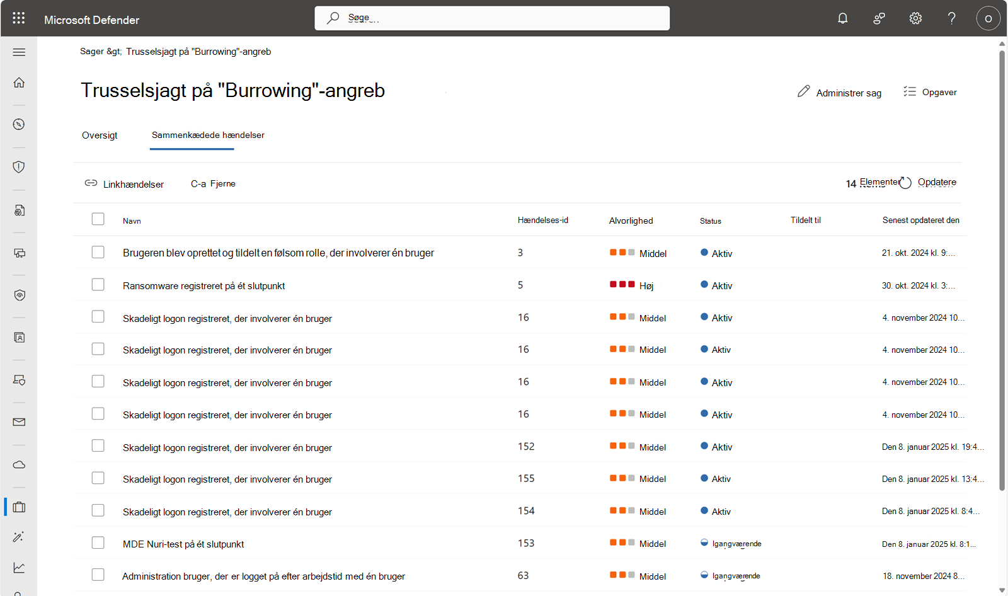
Task: Click incident ID '63' cell
Action: (x=524, y=576)
